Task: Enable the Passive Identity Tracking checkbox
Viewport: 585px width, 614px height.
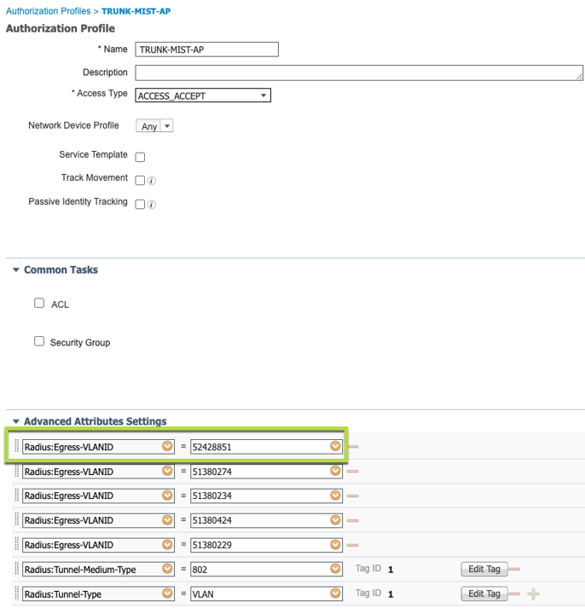Action: coord(140,204)
